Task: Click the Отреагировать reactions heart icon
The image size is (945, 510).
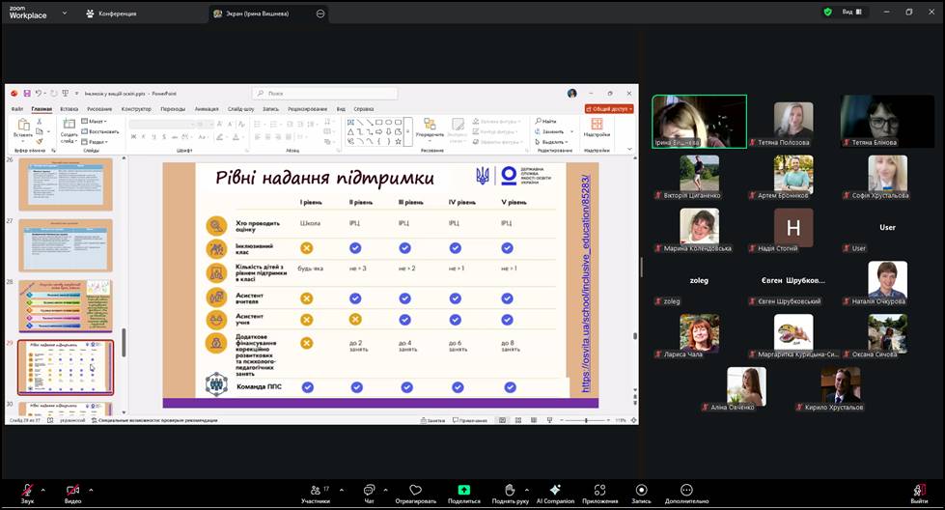Action: pyautogui.click(x=416, y=491)
